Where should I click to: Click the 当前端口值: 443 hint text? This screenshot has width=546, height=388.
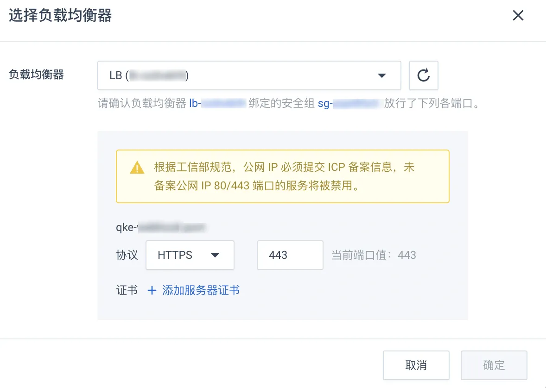click(374, 255)
